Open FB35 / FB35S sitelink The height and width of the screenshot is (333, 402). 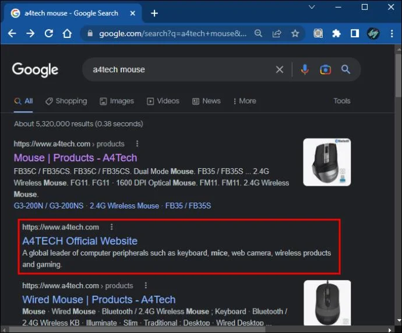(188, 206)
